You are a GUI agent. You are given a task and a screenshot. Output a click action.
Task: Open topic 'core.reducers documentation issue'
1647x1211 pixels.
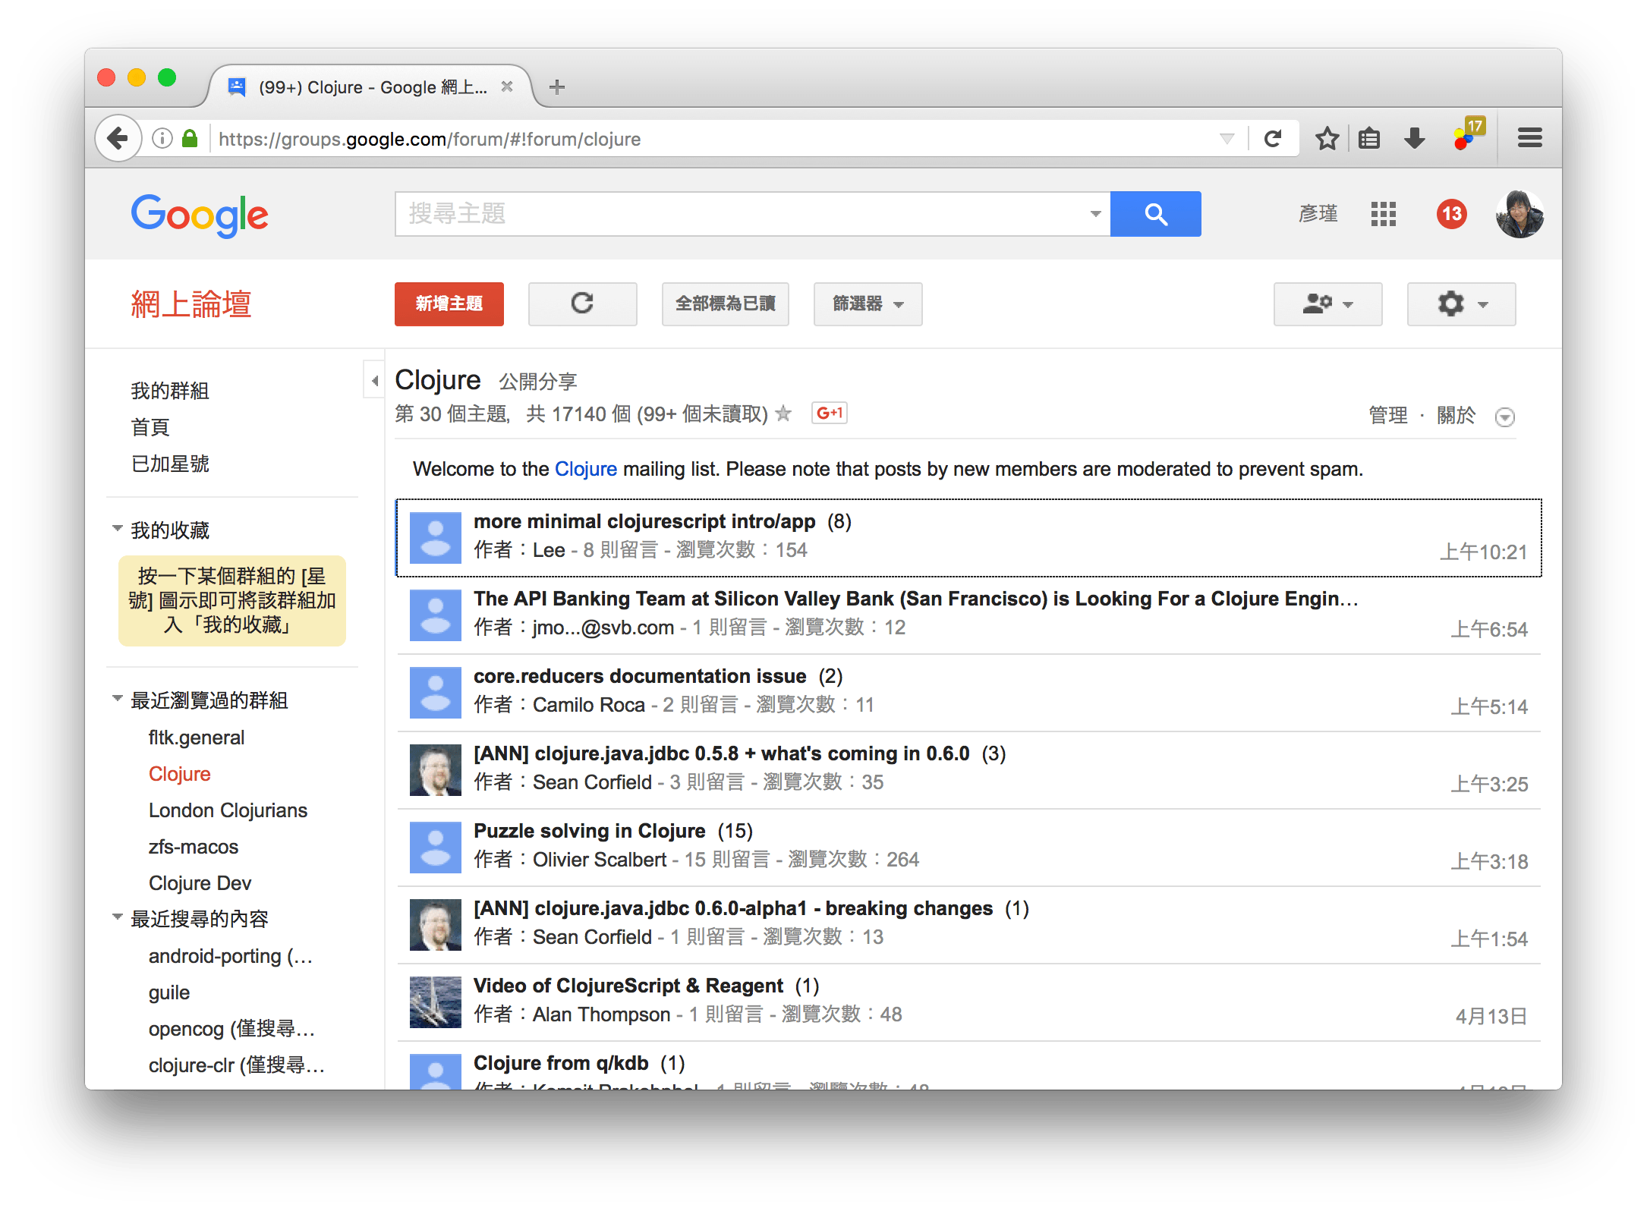639,676
